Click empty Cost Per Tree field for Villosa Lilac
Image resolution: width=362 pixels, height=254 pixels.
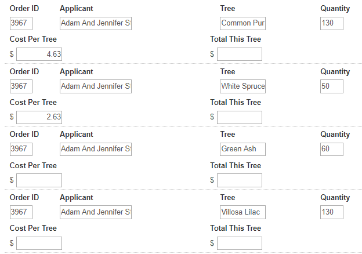[x=39, y=243]
